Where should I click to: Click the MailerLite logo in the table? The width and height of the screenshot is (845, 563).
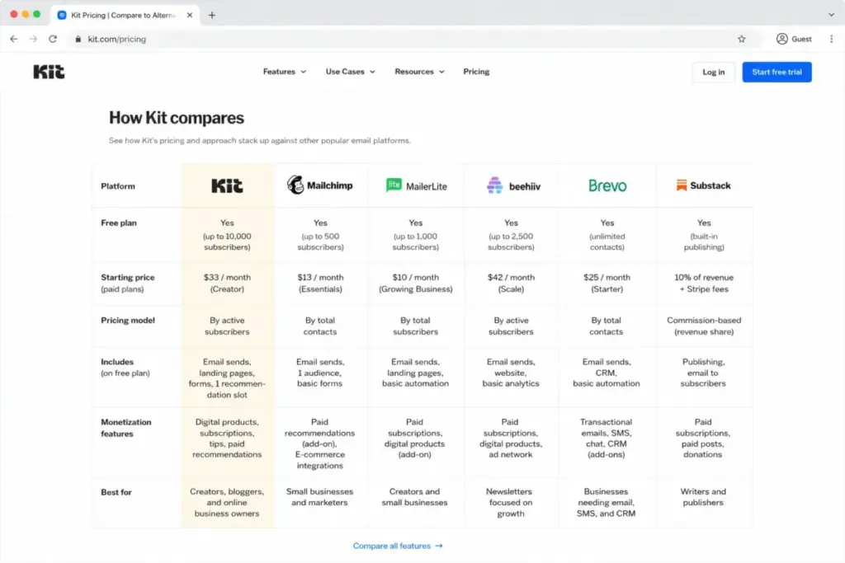point(416,185)
